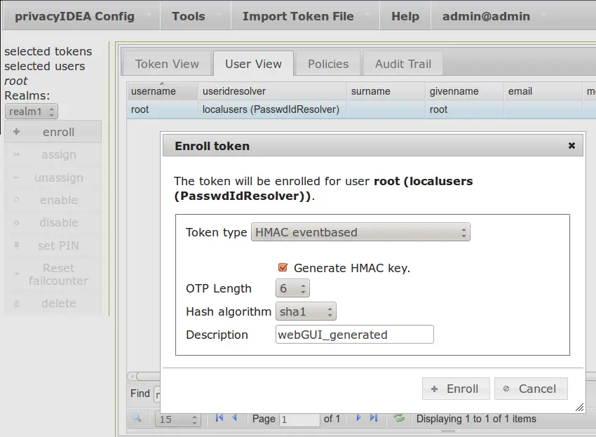Screen dimensions: 596x437
Task: Toggle the Generate HMAC key checkbox
Action: tap(283, 268)
